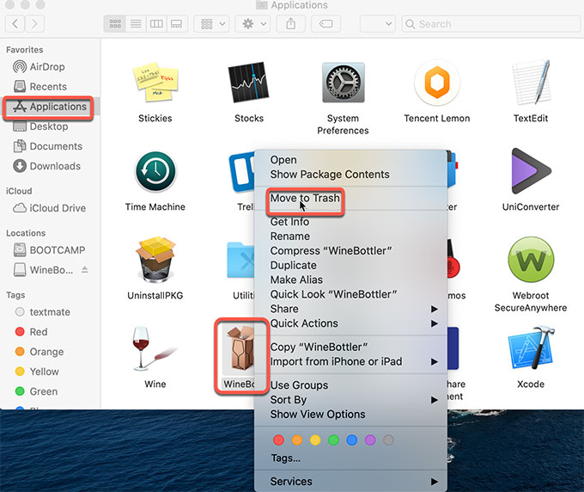Select the textmate tag in sidebar
The image size is (584, 492).
pos(50,312)
